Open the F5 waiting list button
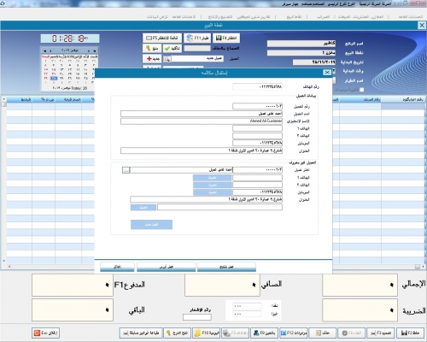427x342 pixels. coord(162,38)
